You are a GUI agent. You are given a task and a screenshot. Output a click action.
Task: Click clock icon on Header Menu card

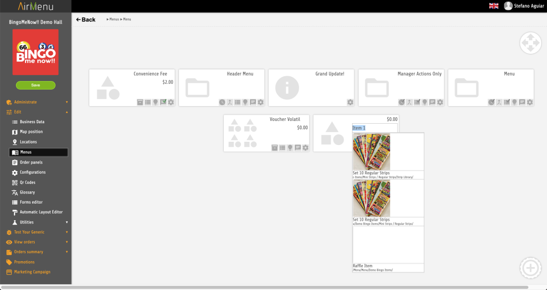(222, 102)
